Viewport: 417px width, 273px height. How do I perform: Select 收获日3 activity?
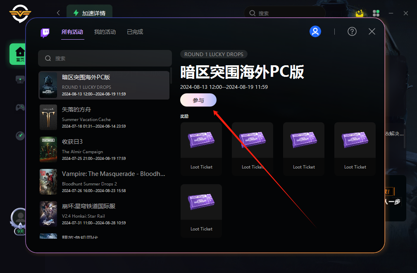click(104, 150)
